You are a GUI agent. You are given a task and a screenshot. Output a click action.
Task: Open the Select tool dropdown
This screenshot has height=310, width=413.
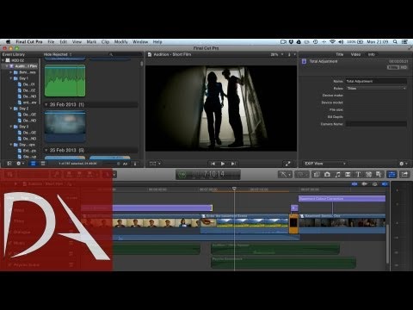[x=285, y=174]
